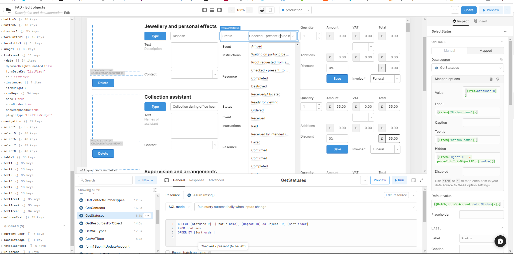Collapse the OPTIONS section
Screen dimensions: 514x254
[x=502, y=42]
